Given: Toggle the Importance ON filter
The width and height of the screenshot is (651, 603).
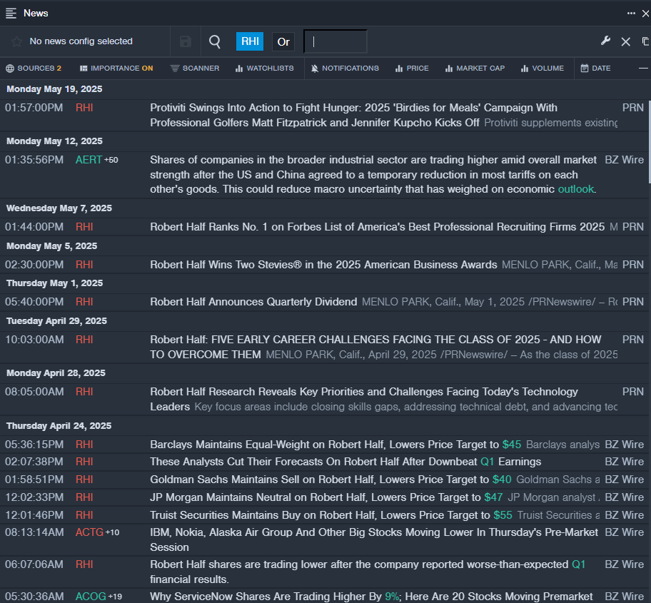Looking at the screenshot, I should click(116, 68).
